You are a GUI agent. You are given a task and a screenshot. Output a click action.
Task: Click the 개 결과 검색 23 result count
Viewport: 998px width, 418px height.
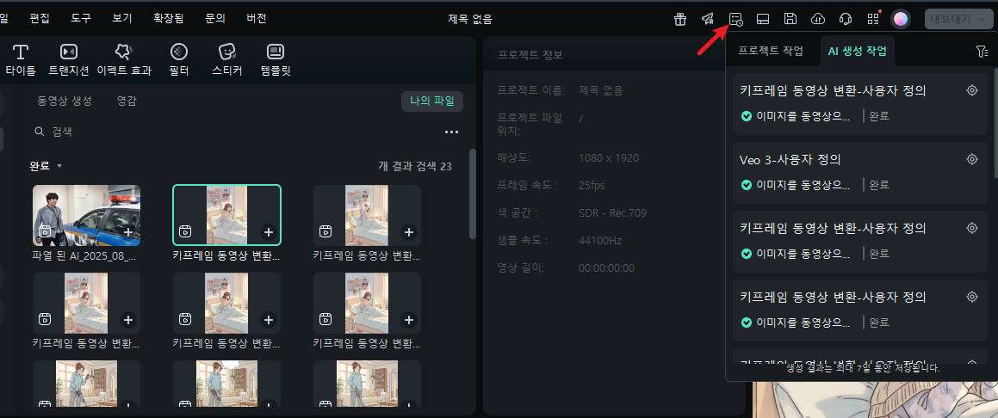[415, 167]
